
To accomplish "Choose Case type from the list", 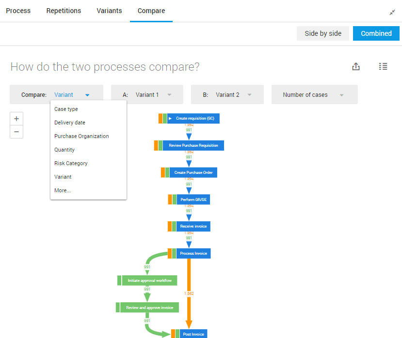I will (88, 109).
